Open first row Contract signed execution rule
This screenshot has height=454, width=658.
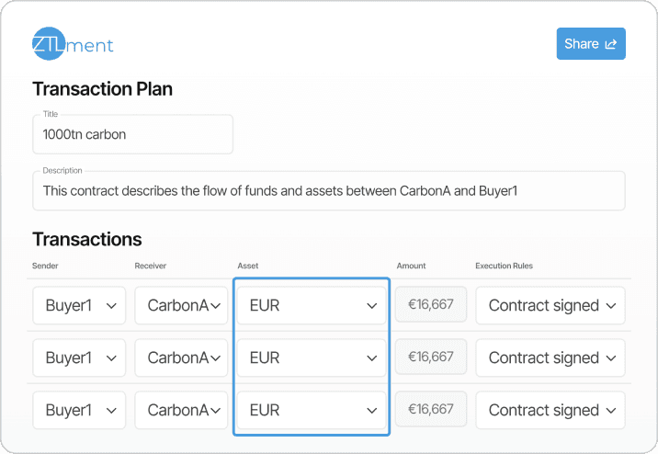pos(550,306)
